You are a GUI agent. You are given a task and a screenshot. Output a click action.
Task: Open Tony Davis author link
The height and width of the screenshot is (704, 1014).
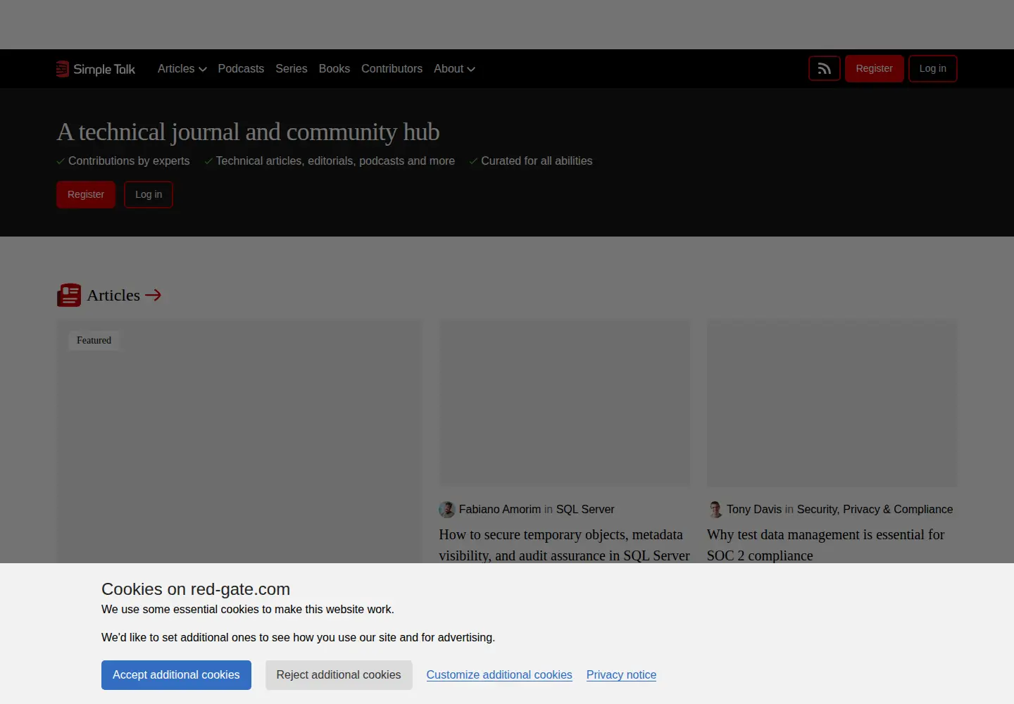[x=754, y=509]
